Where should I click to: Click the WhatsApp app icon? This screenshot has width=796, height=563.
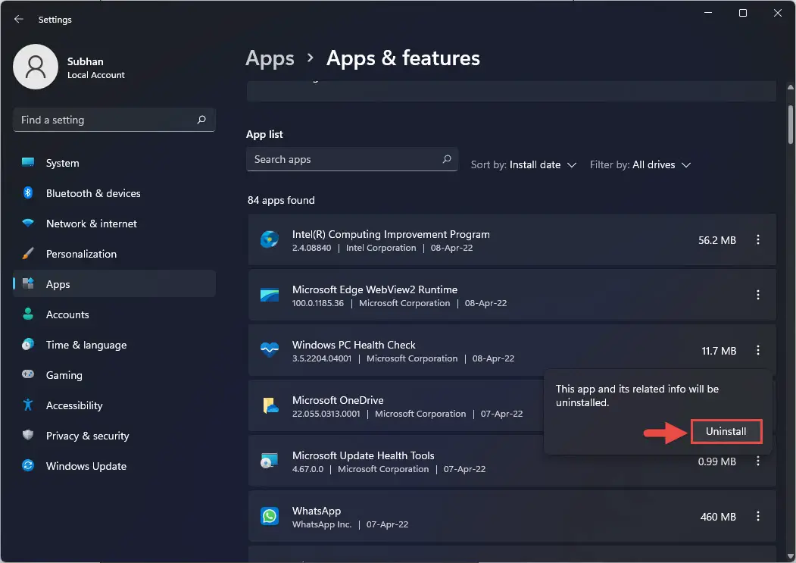(270, 516)
